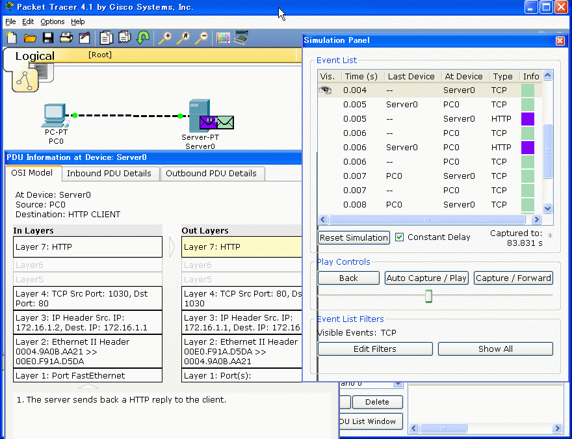Click the Paste toolbar icon
Image resolution: width=572 pixels, height=439 pixels.
pos(124,38)
